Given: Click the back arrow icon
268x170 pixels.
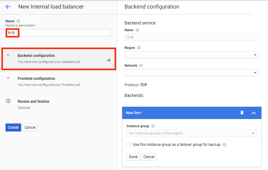Looking at the screenshot, I should [8, 7].
